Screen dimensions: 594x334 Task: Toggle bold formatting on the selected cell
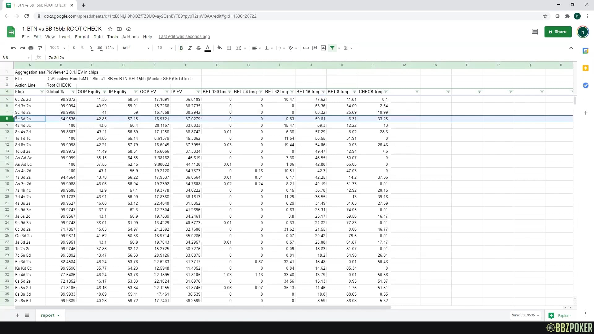click(x=181, y=48)
